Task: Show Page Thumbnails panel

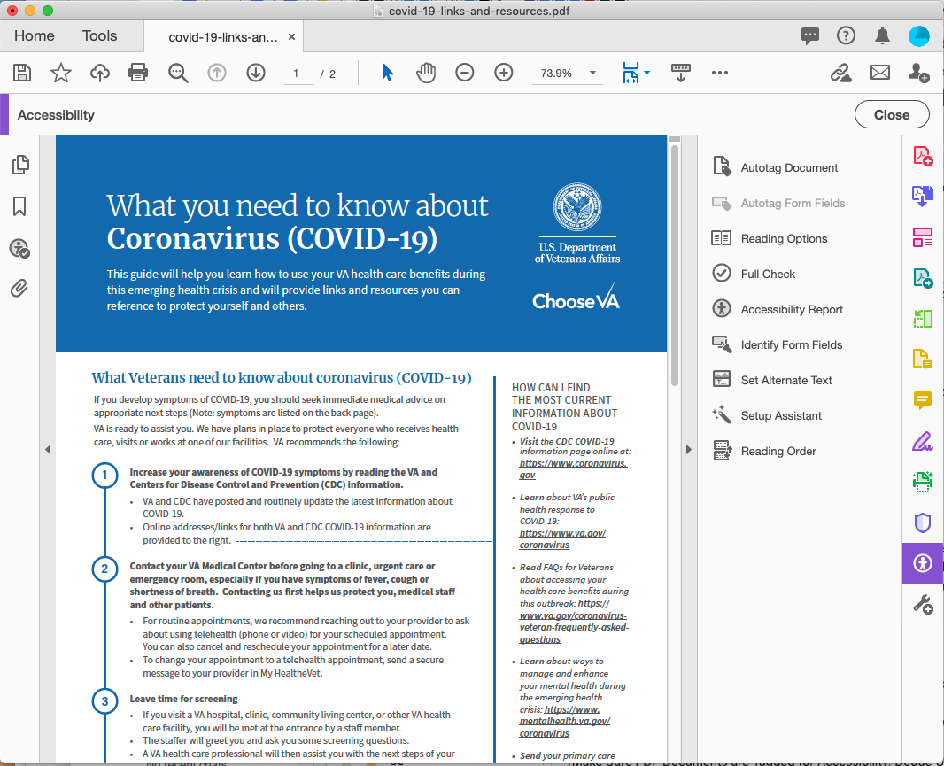Action: pos(19,165)
